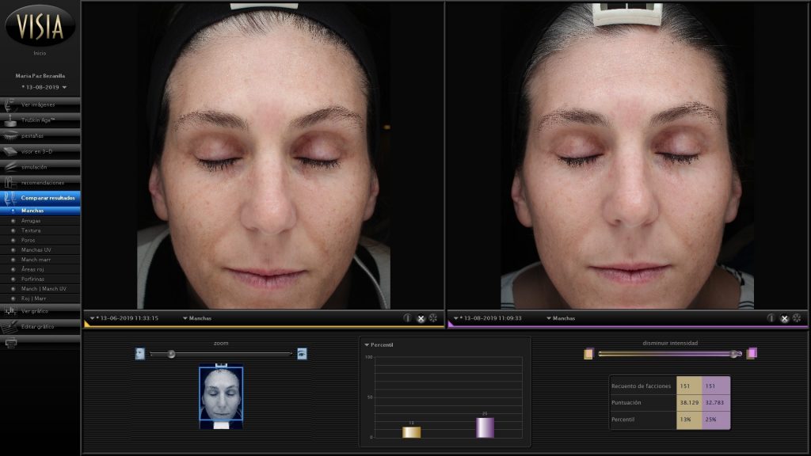Click the print icon in the sidebar
Screen dimensions: 811x456
click(x=11, y=343)
